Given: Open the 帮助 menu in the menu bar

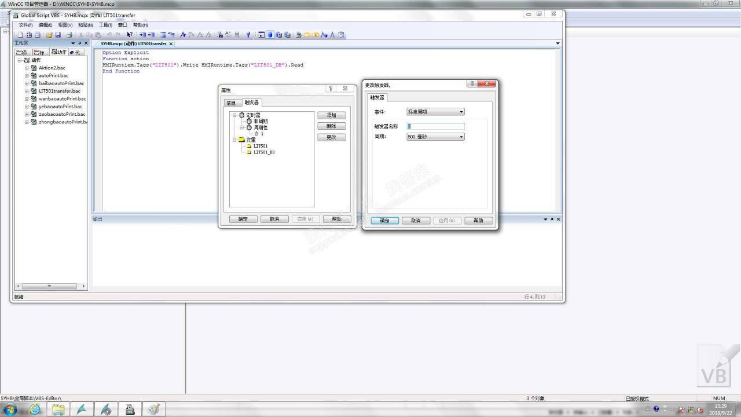Looking at the screenshot, I should [x=140, y=25].
